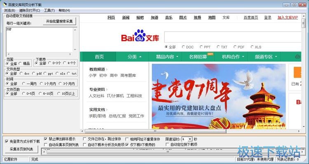Open the 清除及打开(C) menu
Screen dimensions: 309x164
point(30,10)
